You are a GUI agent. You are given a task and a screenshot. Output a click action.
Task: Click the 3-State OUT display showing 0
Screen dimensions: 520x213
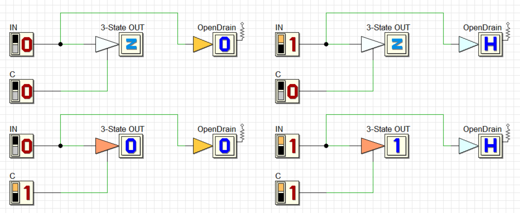click(x=131, y=146)
